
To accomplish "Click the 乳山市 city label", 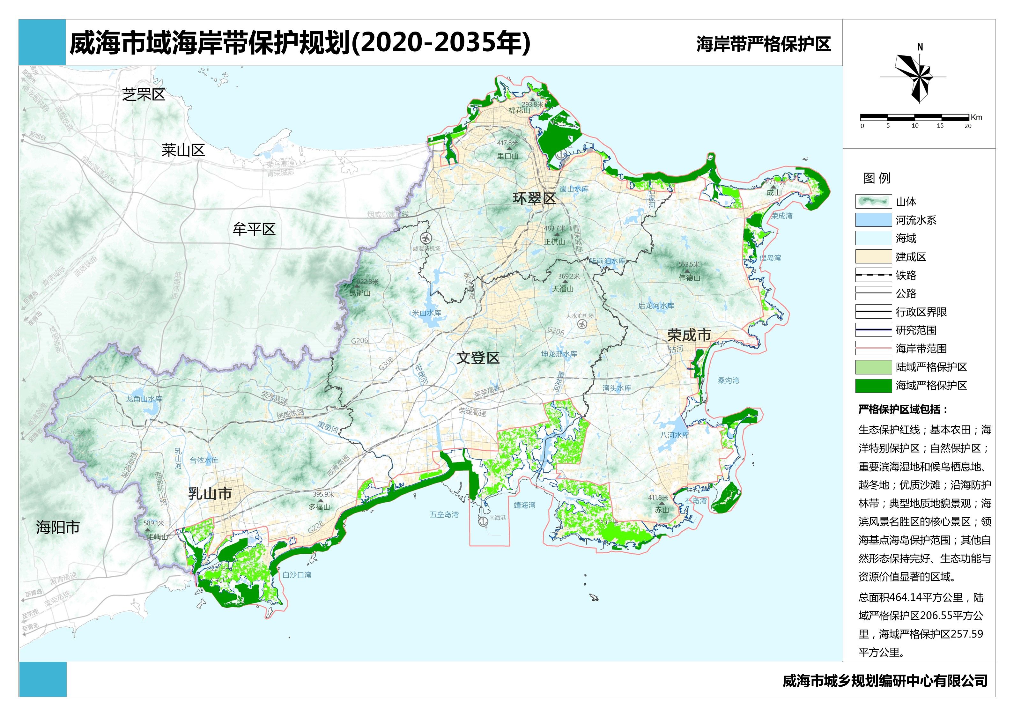I will 210,493.
